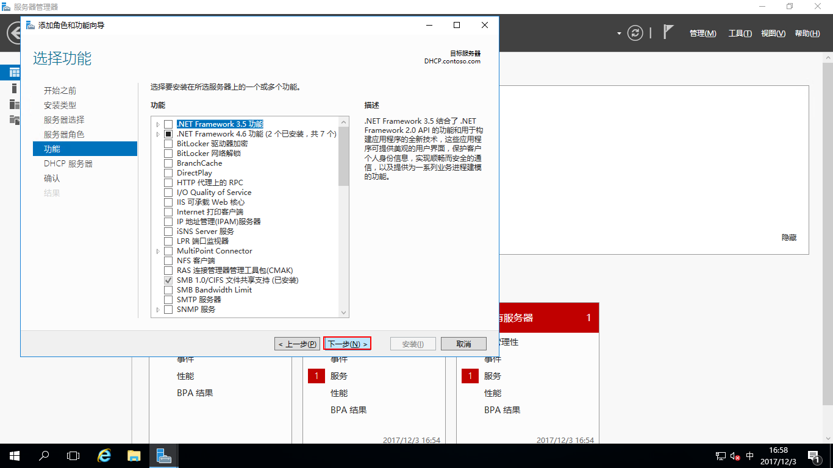Click the volume muted tray icon
833x468 pixels.
tap(735, 456)
